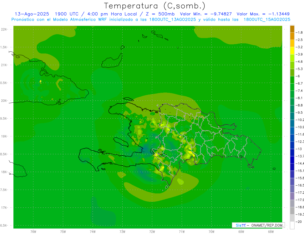Click the "73W" longitude axis label

[x=122, y=232]
